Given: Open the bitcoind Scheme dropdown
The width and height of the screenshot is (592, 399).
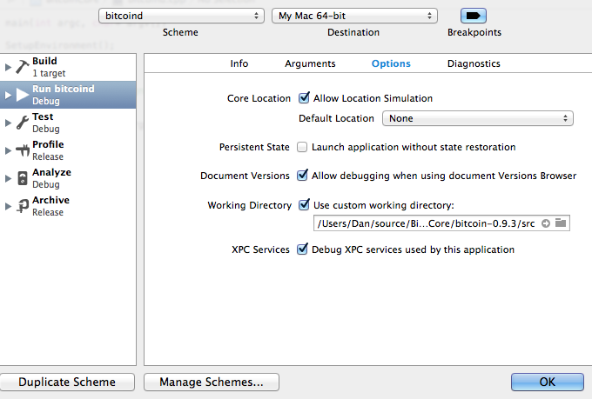Looking at the screenshot, I should (x=180, y=16).
